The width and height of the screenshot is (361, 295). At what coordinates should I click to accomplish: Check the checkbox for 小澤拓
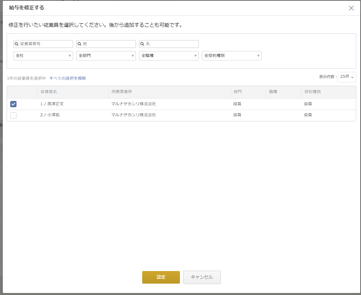tap(13, 115)
